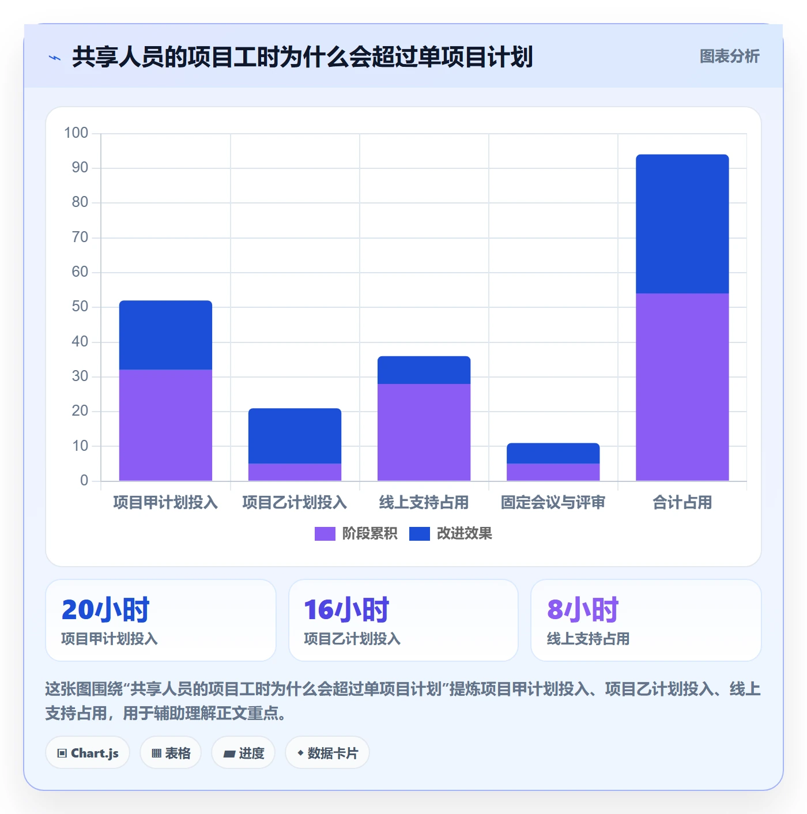Viewport: 807px width, 814px height.
Task: Click blue segment of 合计占用 bar
Action: pos(682,224)
